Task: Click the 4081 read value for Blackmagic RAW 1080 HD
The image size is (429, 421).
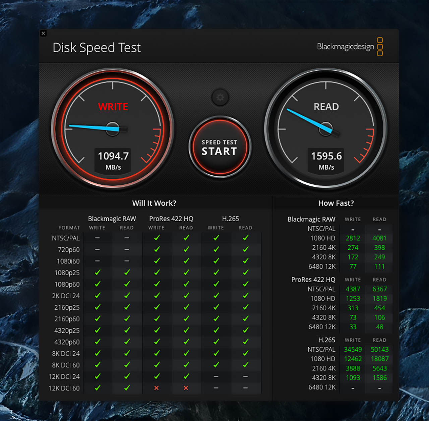Action: tap(379, 238)
